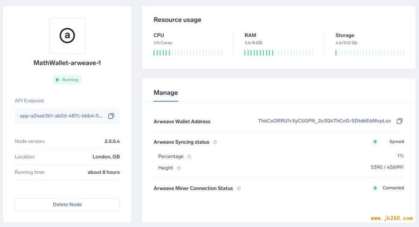Click the green Synced status dot

click(375, 142)
